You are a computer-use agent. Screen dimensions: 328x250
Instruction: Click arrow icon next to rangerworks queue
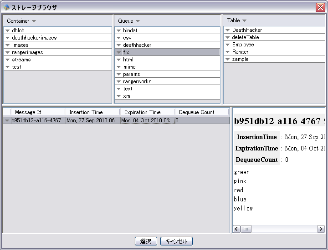[118, 81]
